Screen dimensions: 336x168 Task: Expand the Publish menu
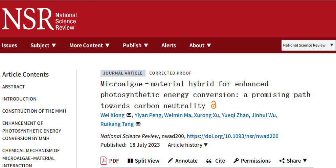tap(135, 45)
